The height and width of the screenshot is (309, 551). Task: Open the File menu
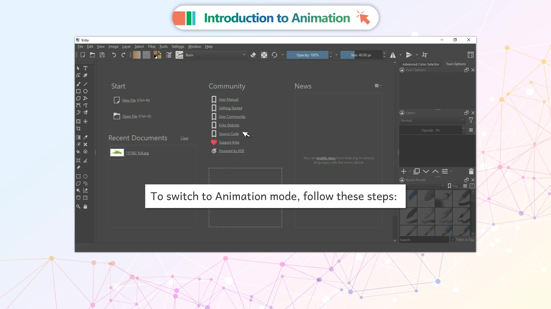[80, 46]
